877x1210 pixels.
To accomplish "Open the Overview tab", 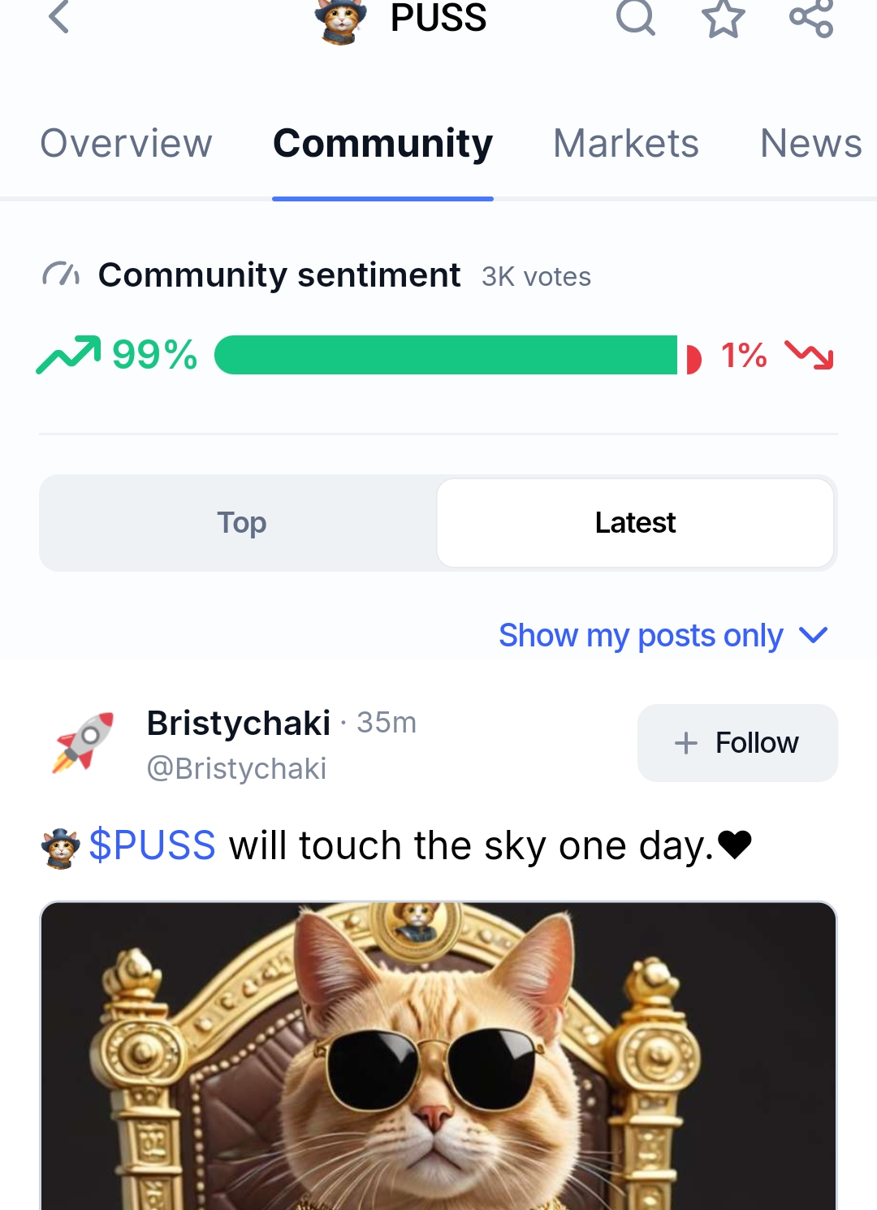I will [x=126, y=144].
